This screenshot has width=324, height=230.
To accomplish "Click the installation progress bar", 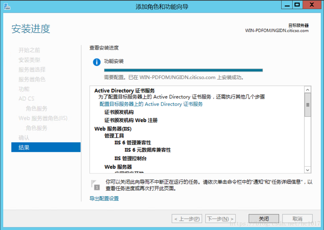I will coord(183,70).
